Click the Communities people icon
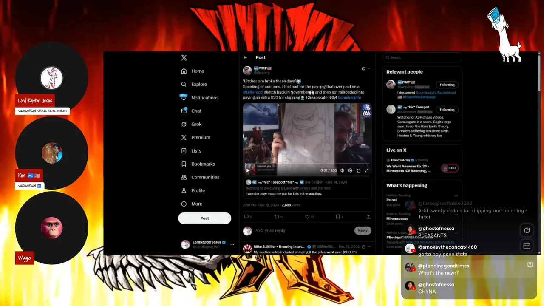 (184, 177)
